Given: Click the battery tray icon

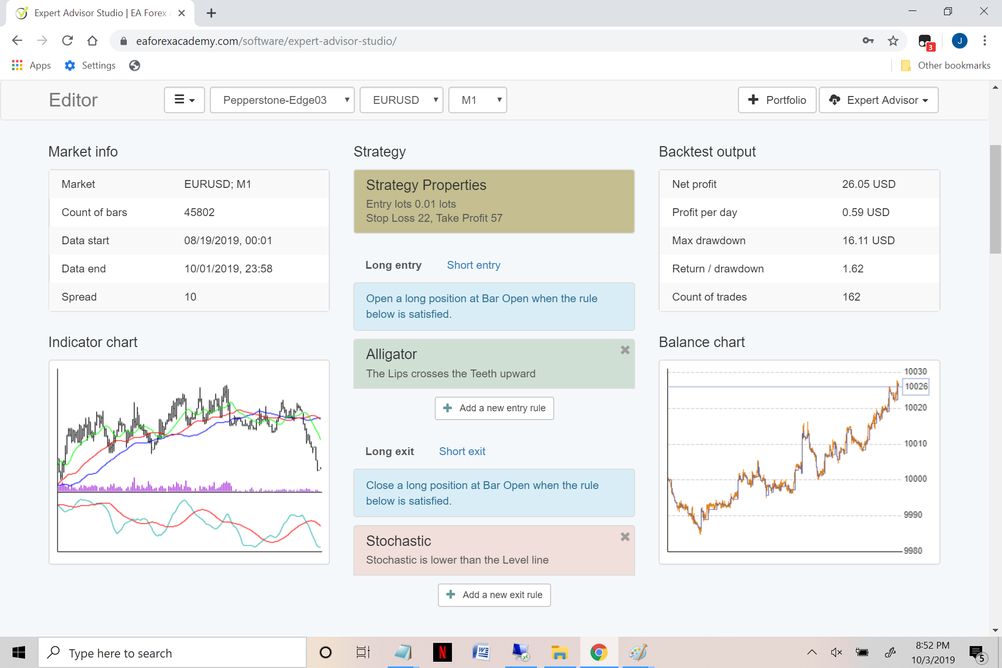Looking at the screenshot, I should (862, 652).
